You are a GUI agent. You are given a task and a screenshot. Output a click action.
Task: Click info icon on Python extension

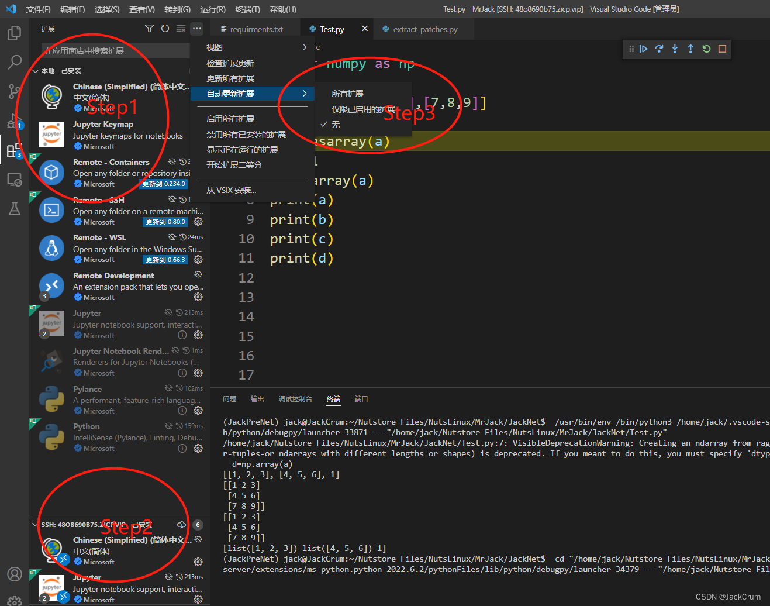click(182, 449)
